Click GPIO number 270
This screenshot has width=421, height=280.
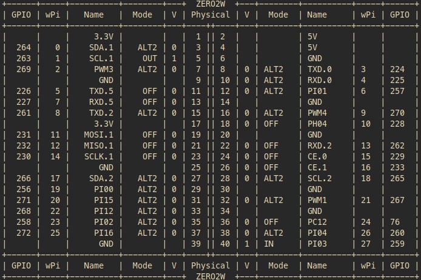pos(397,113)
